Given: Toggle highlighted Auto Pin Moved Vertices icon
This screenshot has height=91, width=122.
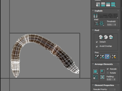Looking at the screenshot, I should tap(107, 56).
